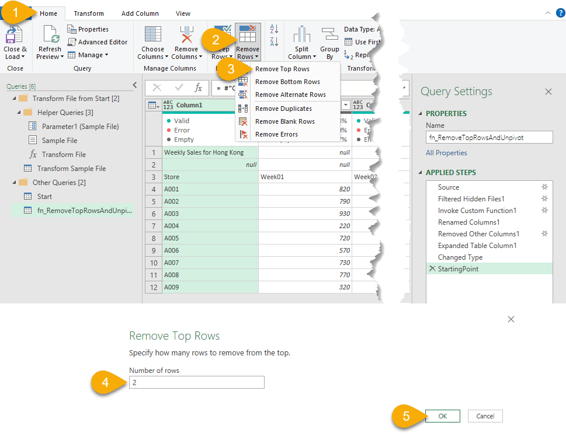
Task: Collapse the Helper Queries folder
Action: click(x=19, y=112)
